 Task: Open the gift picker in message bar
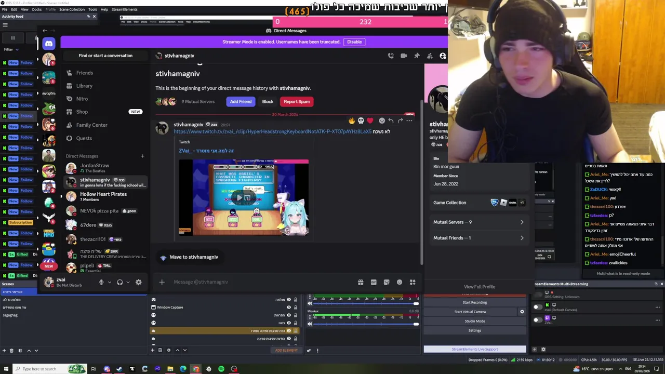pos(361,282)
